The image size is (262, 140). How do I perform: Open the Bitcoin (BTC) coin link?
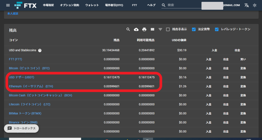29,68
